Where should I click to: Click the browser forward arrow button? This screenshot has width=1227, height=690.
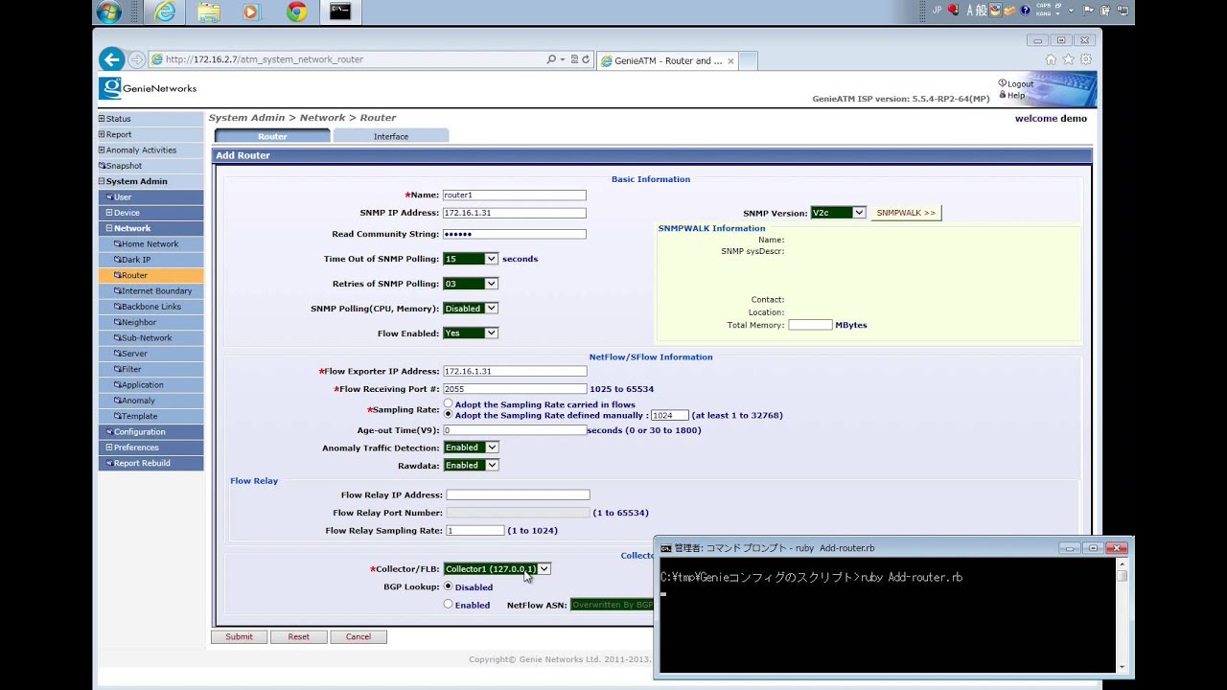136,59
